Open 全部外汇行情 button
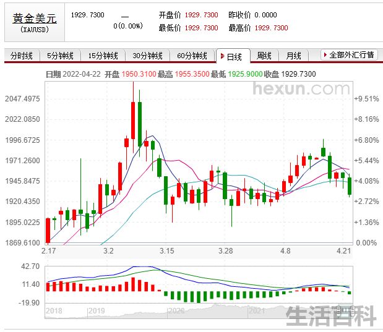Viewport: 383px width, 332px height. 350,55
